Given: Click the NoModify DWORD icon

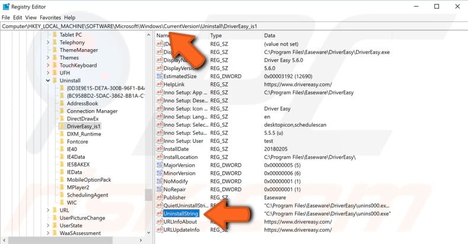Looking at the screenshot, I should [x=159, y=181].
